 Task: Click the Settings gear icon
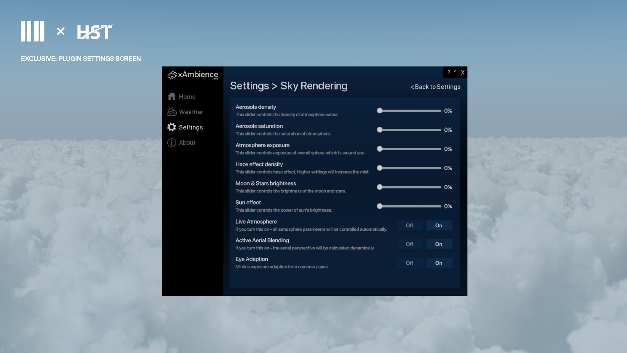[x=171, y=127]
